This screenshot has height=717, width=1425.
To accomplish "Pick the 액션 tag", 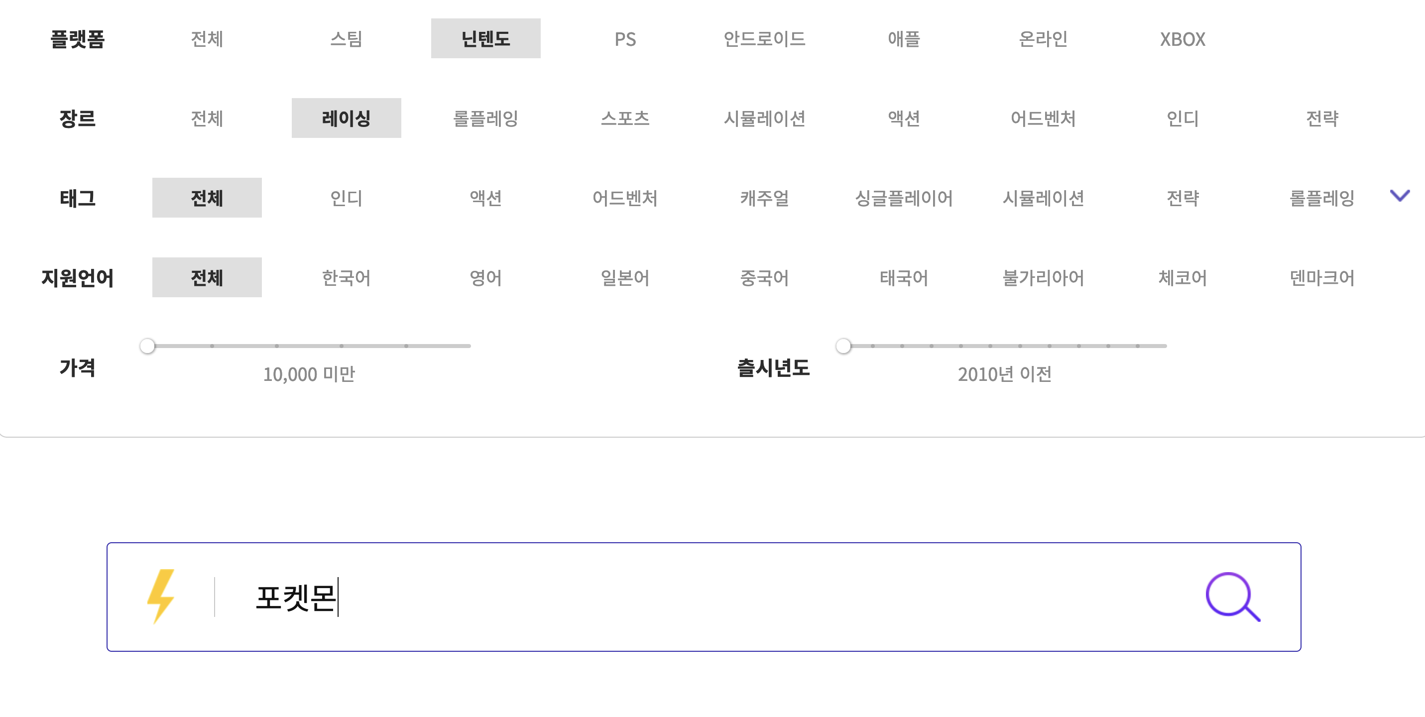I will point(485,198).
